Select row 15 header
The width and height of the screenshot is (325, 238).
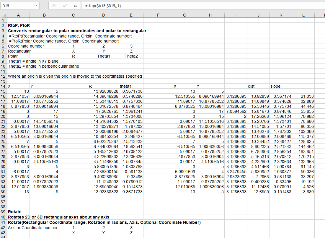click(4, 91)
